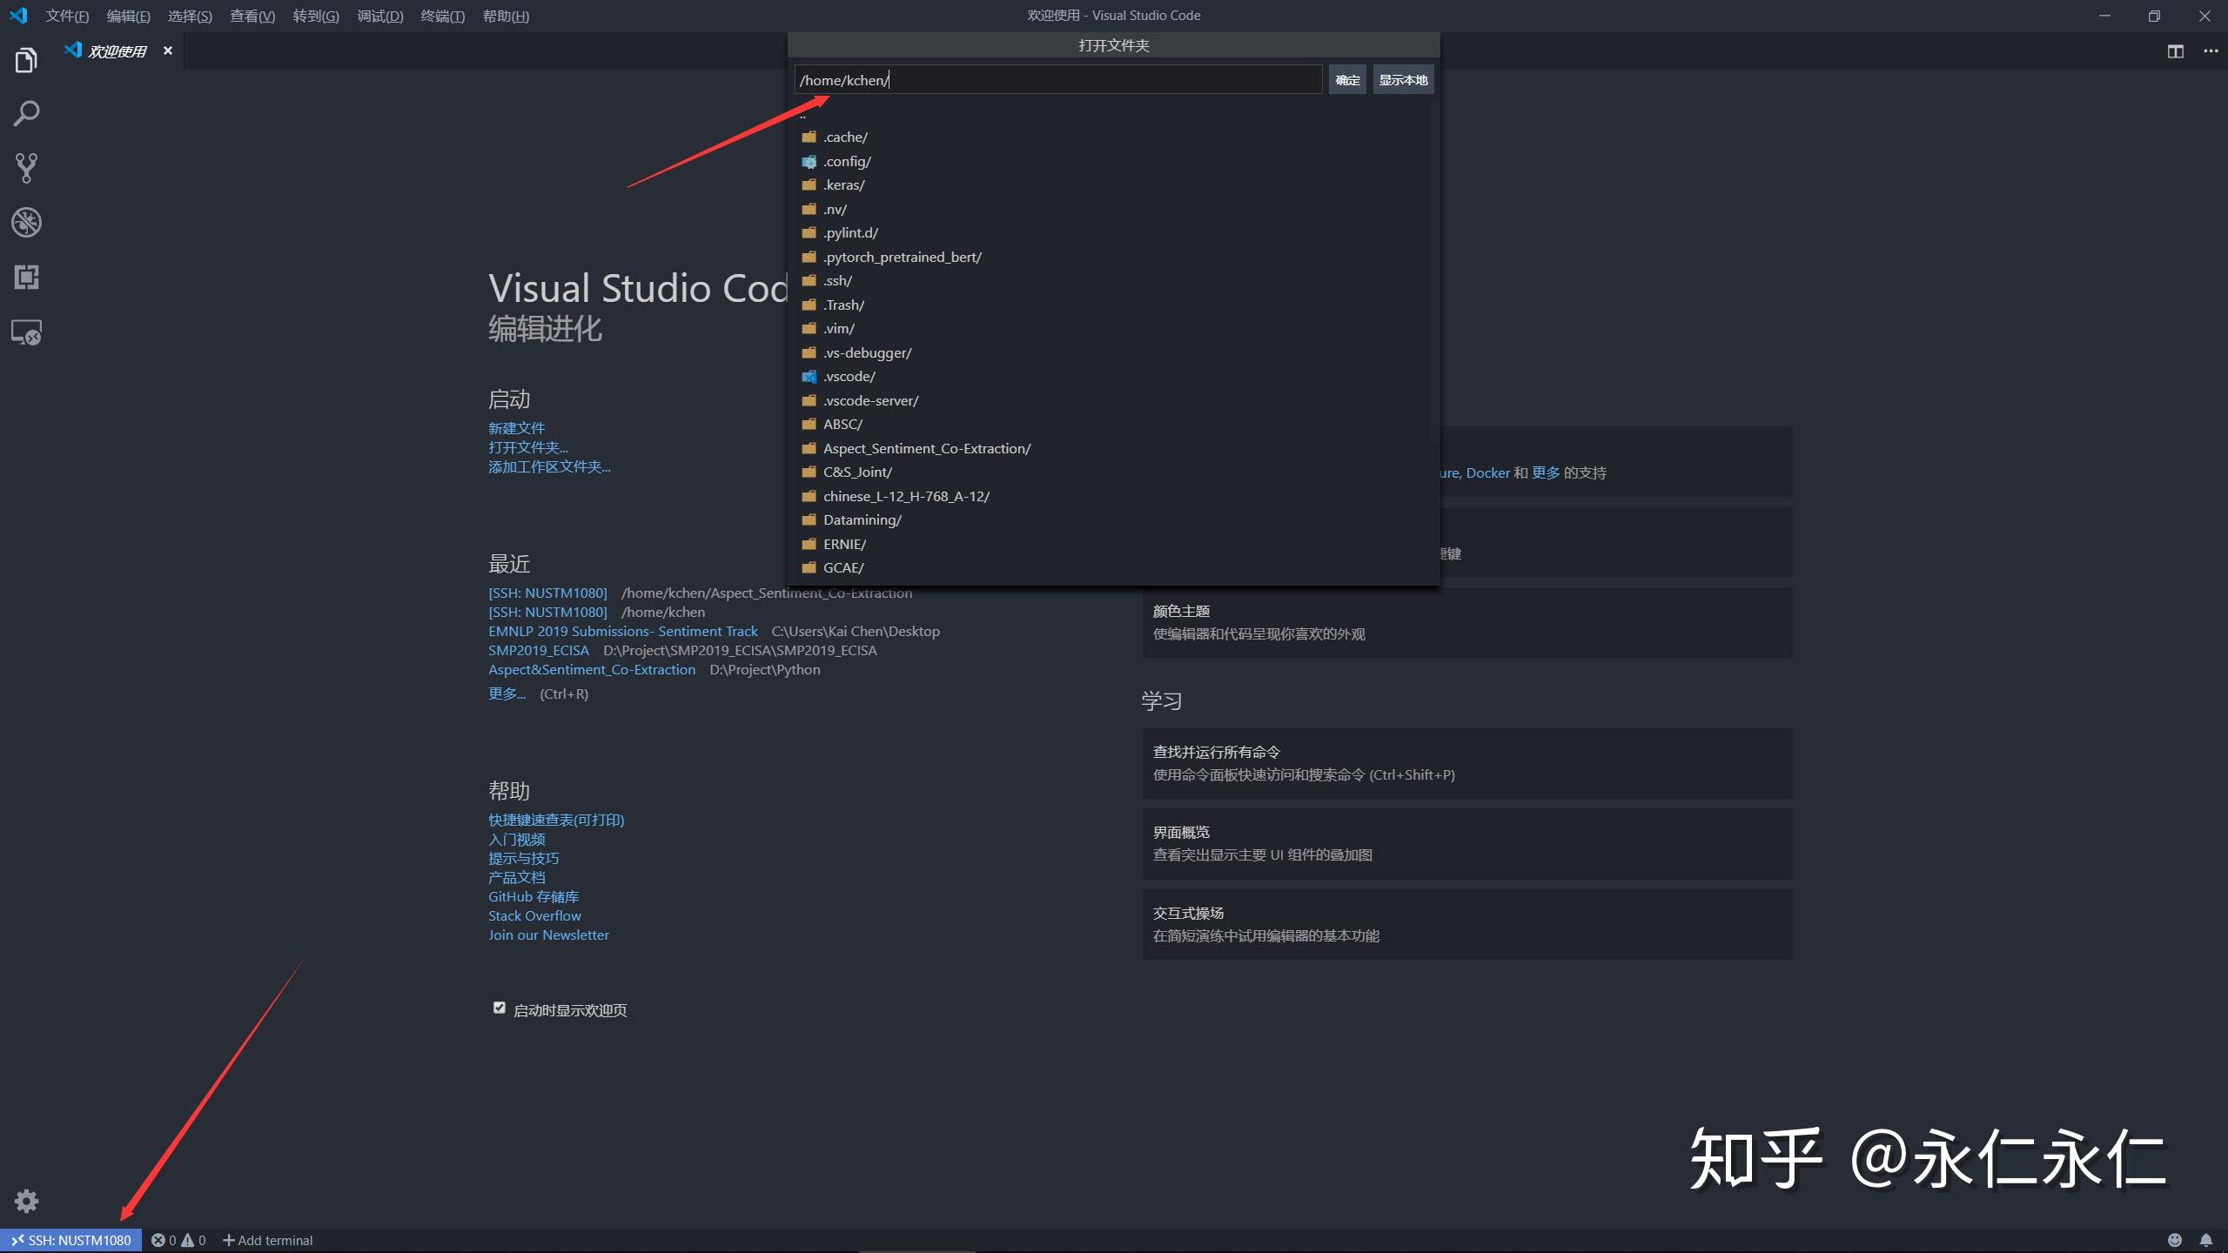The width and height of the screenshot is (2228, 1253).
Task: Open the Explorer view in the activity bar
Action: (x=26, y=59)
